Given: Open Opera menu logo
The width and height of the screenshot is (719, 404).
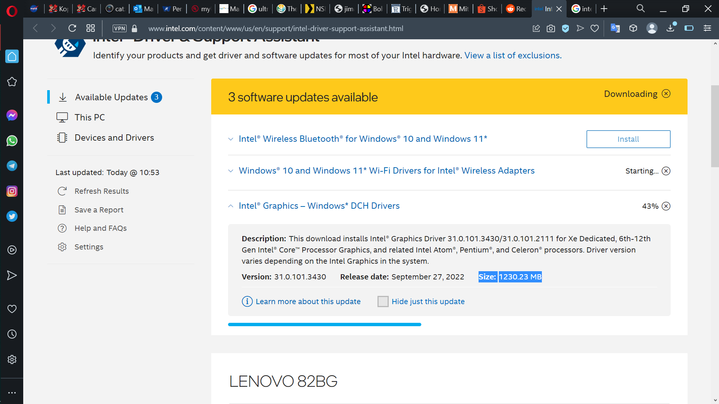Looking at the screenshot, I should [x=12, y=11].
